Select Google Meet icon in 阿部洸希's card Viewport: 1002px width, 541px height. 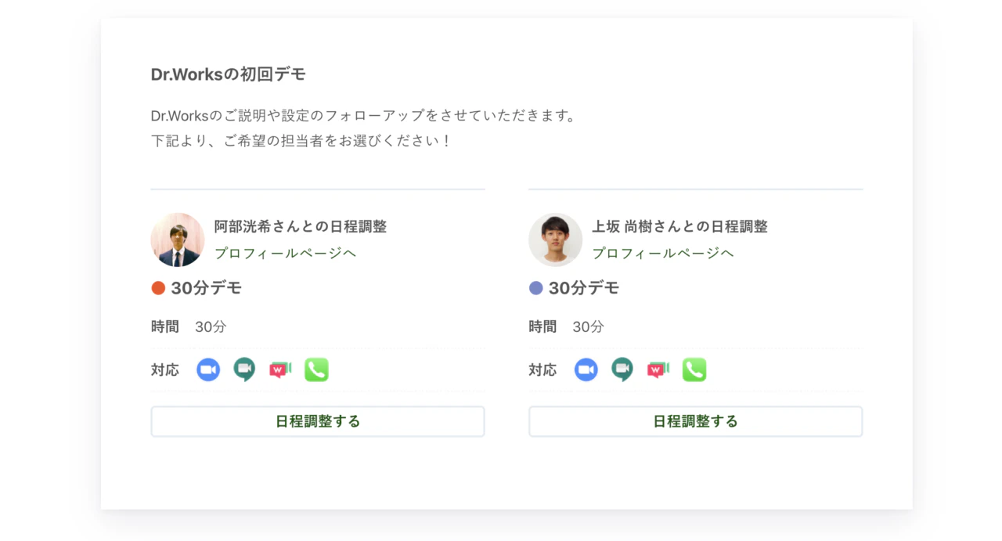[244, 370]
